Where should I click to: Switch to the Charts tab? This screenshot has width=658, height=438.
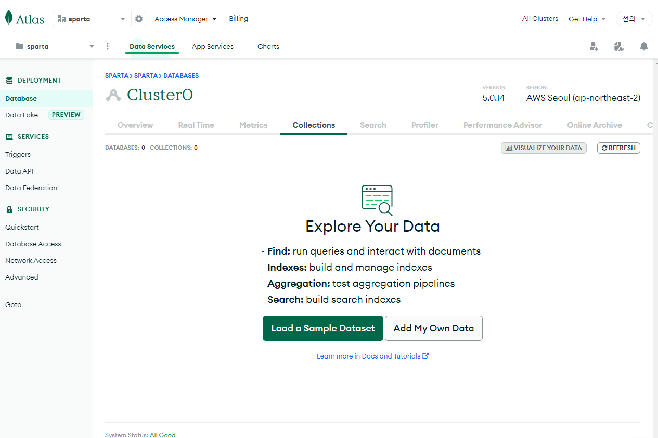click(268, 46)
